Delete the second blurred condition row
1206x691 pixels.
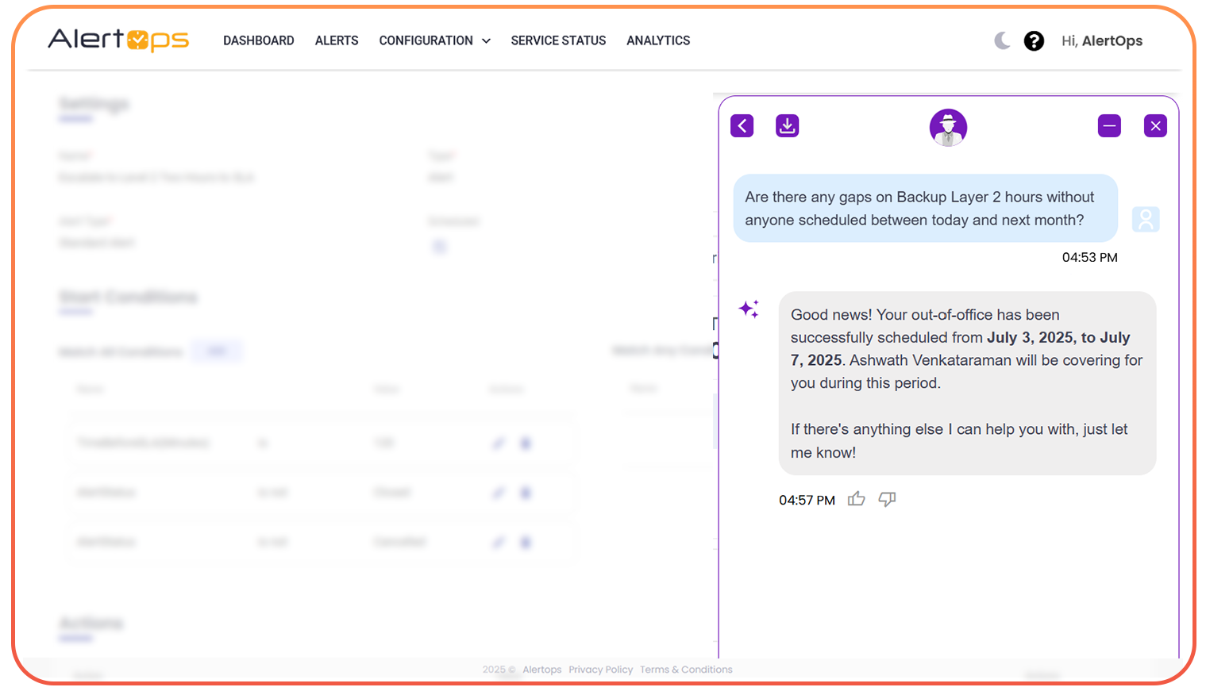coord(525,493)
